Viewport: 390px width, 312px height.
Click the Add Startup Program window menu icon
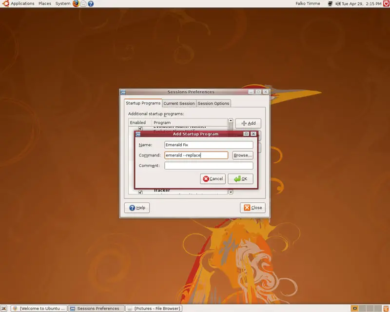pyautogui.click(x=138, y=134)
